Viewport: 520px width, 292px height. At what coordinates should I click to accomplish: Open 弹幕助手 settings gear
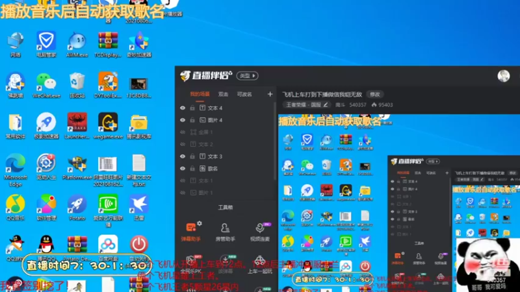(200, 224)
